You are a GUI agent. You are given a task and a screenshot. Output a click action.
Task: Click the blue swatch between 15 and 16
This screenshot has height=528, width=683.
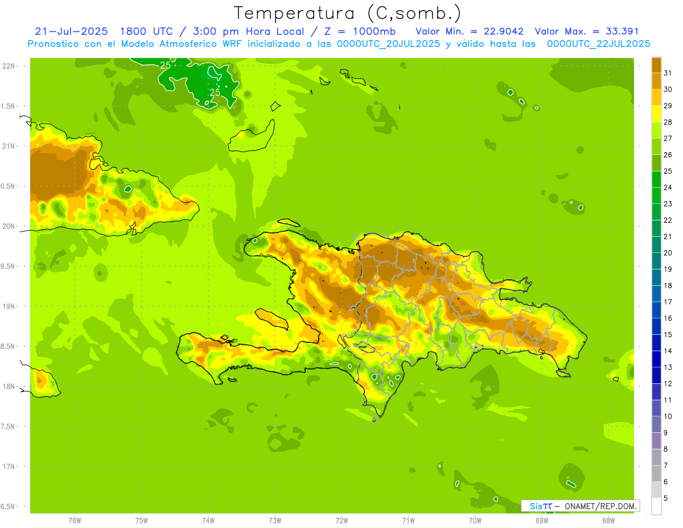(x=656, y=327)
